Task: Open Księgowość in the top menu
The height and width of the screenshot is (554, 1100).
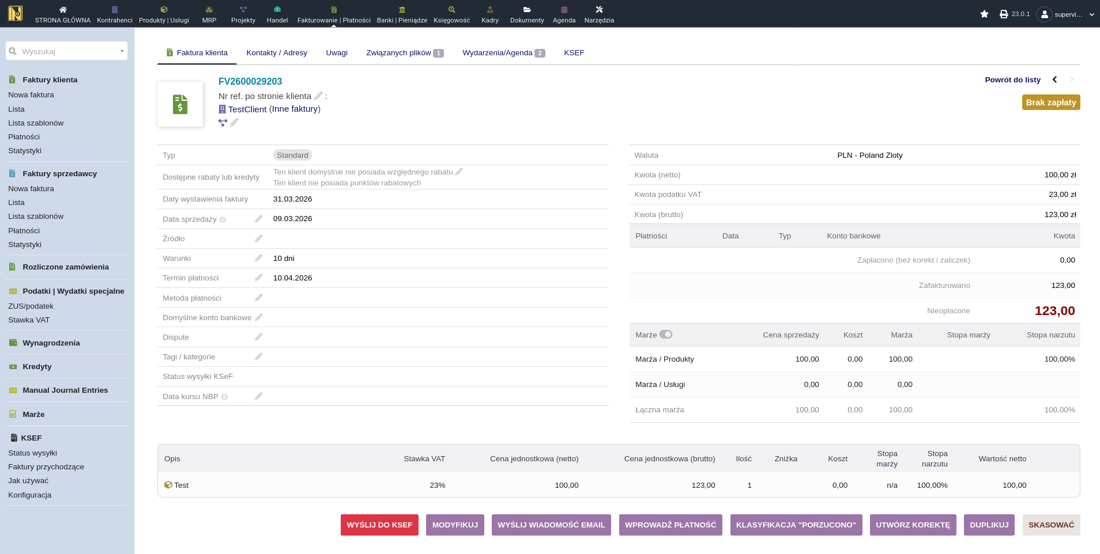Action: tap(451, 14)
